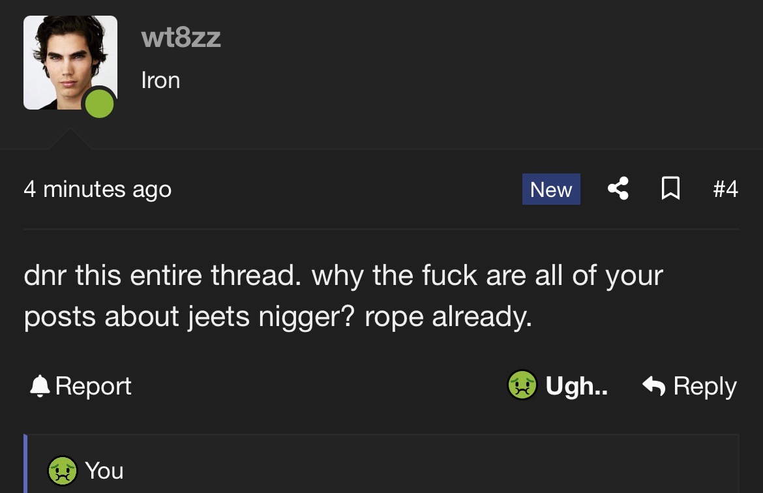Click the nauseated emoji beside You
The height and width of the screenshot is (493, 763).
tap(63, 471)
